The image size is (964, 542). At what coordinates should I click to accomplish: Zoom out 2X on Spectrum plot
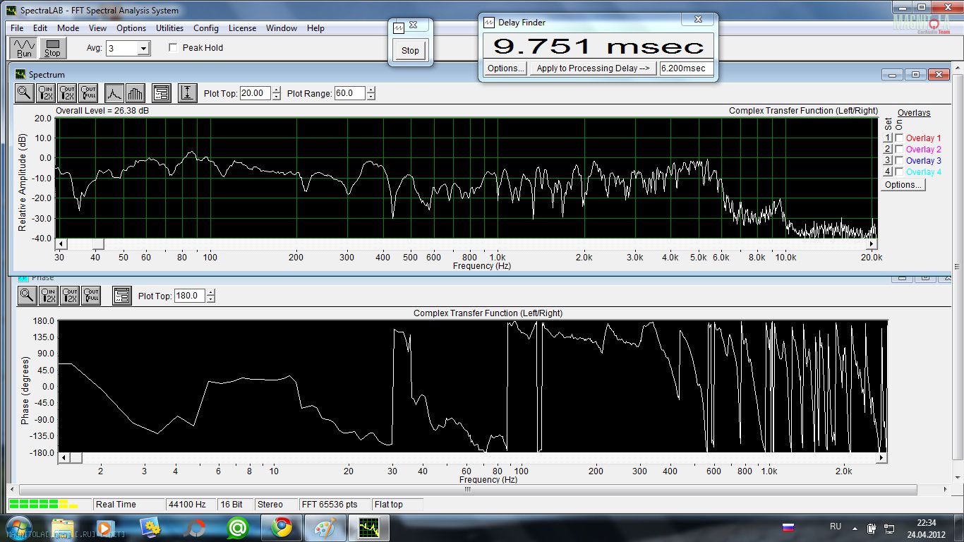pyautogui.click(x=68, y=92)
